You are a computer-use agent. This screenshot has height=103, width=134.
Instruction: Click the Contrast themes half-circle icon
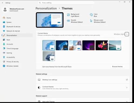click(x=39, y=87)
